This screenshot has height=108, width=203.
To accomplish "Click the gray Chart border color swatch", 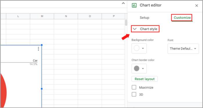I will tap(137, 68).
